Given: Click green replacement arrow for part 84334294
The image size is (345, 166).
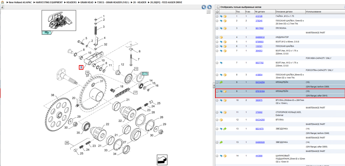Looking at the screenshot, I should (221, 82).
